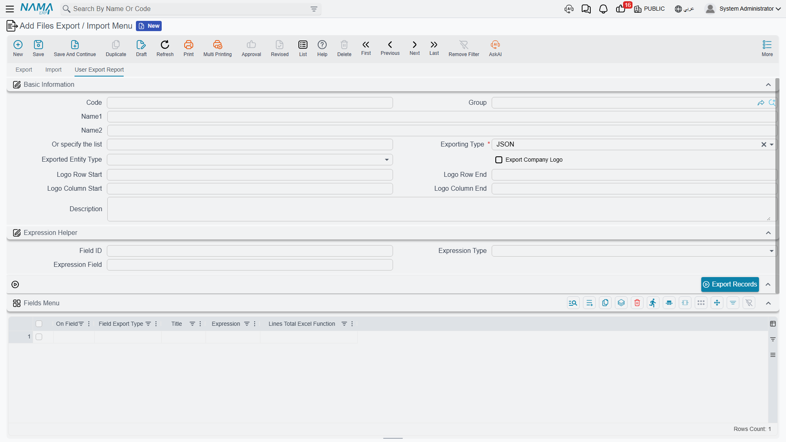786x442 pixels.
Task: Click the search rows icon in Fields Menu
Action: click(573, 303)
